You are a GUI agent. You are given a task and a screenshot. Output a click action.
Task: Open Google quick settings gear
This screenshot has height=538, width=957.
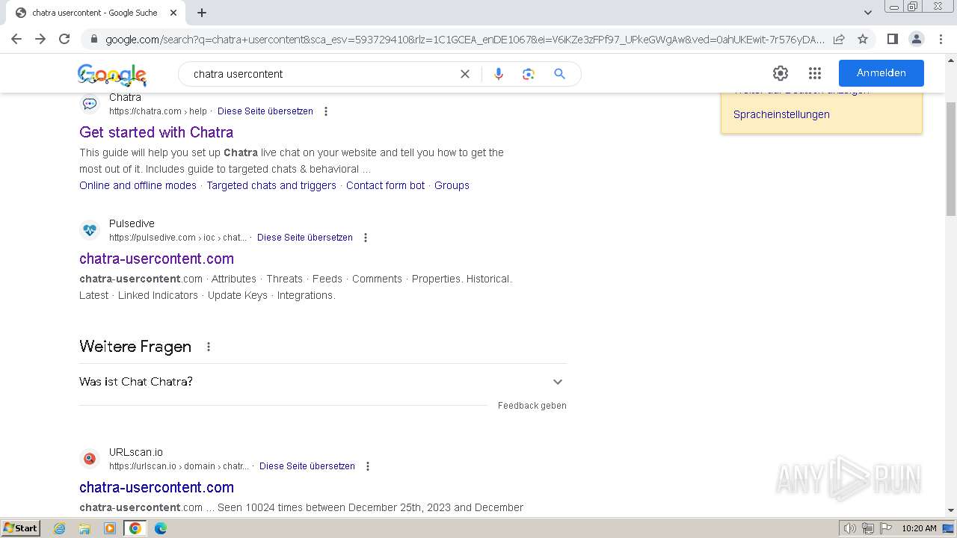(781, 73)
